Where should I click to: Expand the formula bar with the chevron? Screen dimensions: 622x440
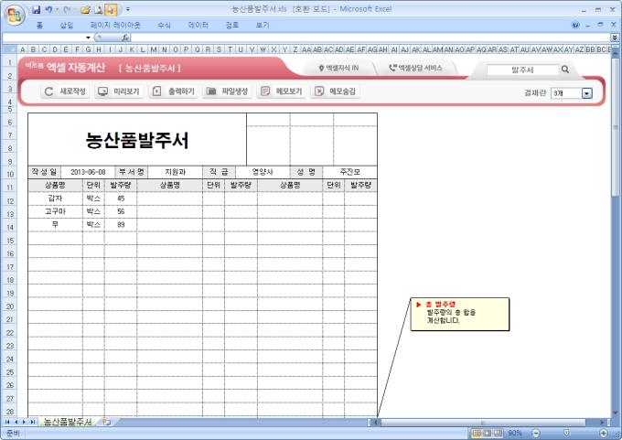(615, 38)
